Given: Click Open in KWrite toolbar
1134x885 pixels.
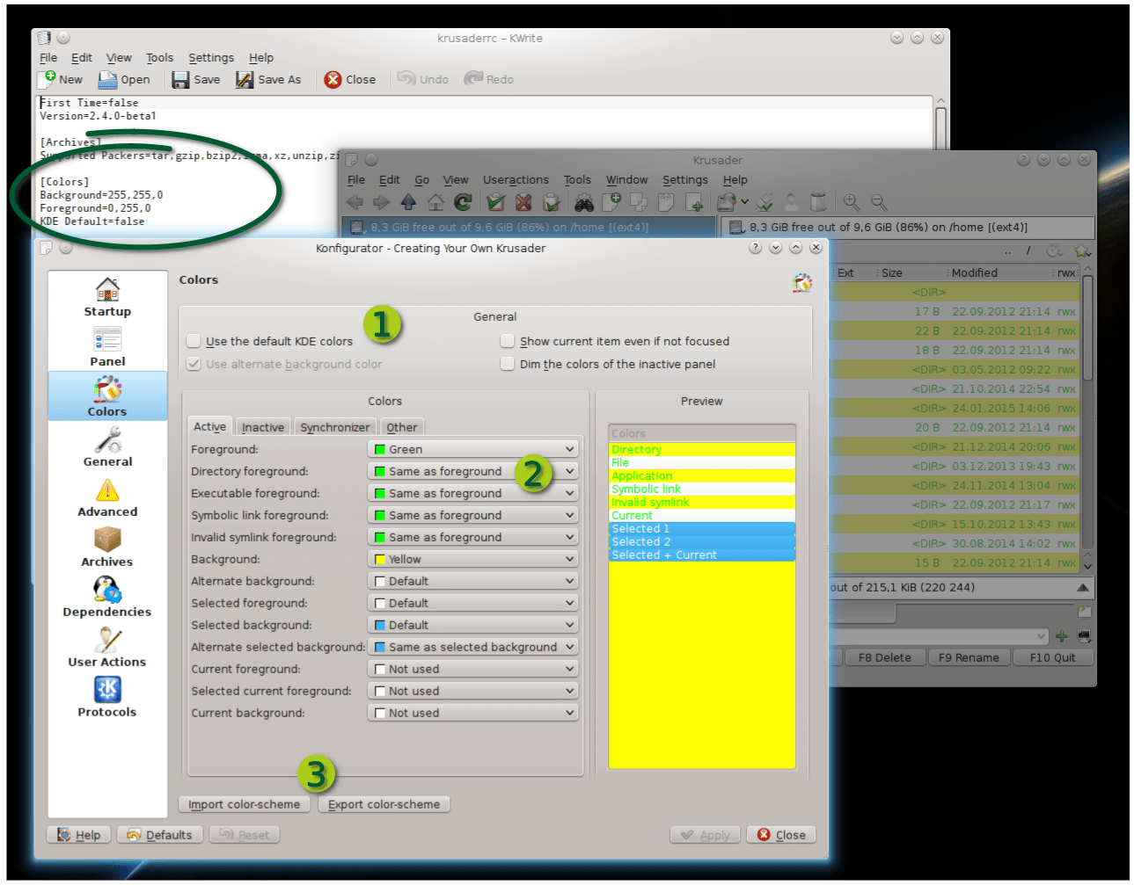Looking at the screenshot, I should [124, 79].
